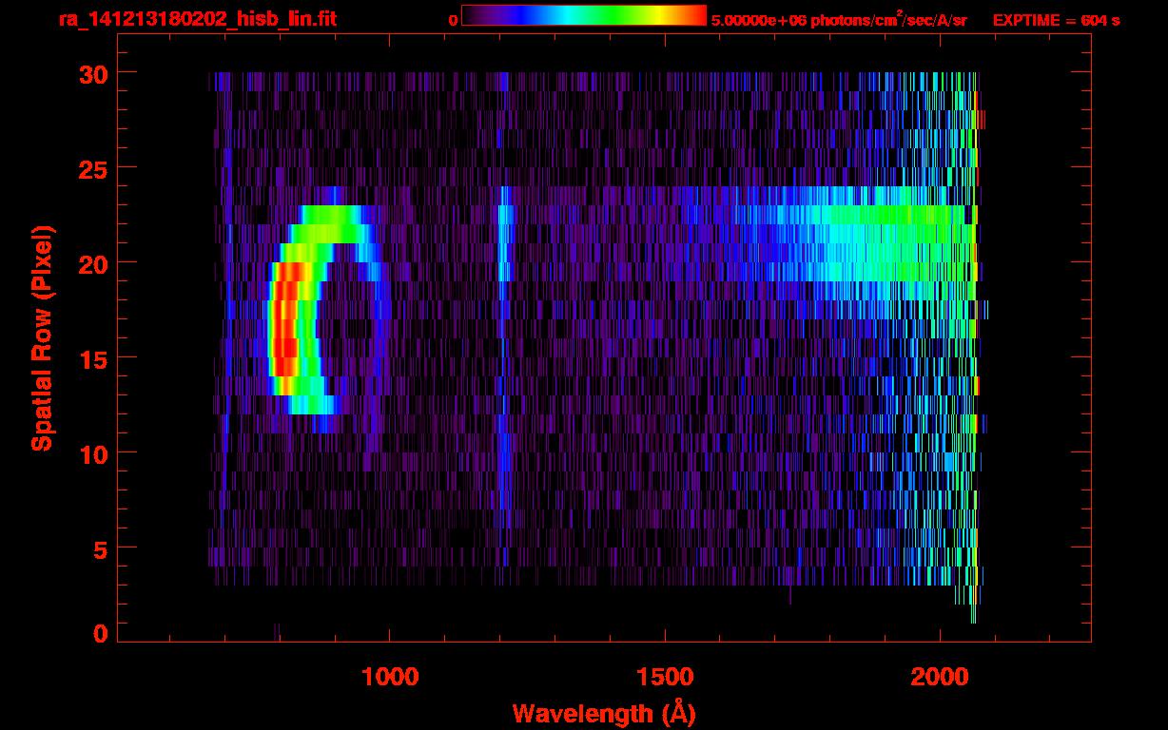This screenshot has width=1168, height=730.
Task: Click the cyan vertical line near 1216 Å
Action: tap(504, 234)
